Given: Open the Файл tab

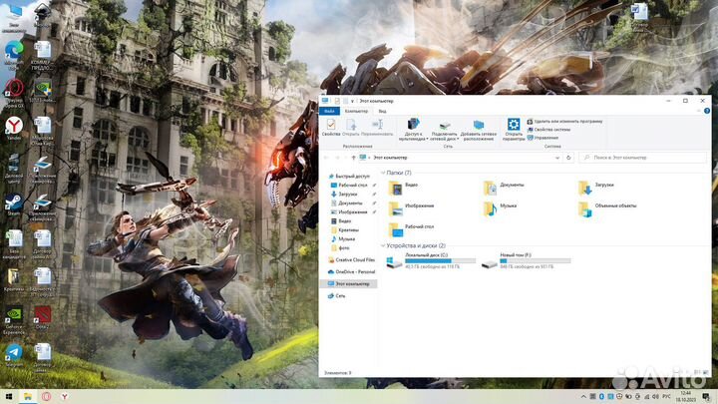Looking at the screenshot, I should click(329, 111).
